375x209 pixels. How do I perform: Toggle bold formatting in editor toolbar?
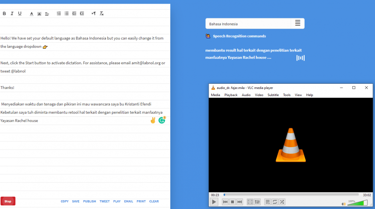[x=4, y=14]
